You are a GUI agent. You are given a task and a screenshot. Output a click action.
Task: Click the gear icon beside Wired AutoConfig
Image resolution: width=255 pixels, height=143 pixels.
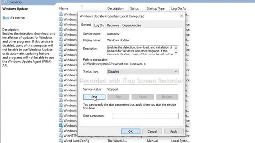(x=61, y=141)
